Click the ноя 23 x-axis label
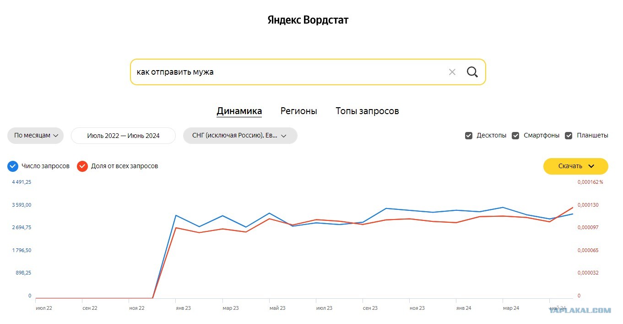The height and width of the screenshot is (324, 623). click(417, 308)
